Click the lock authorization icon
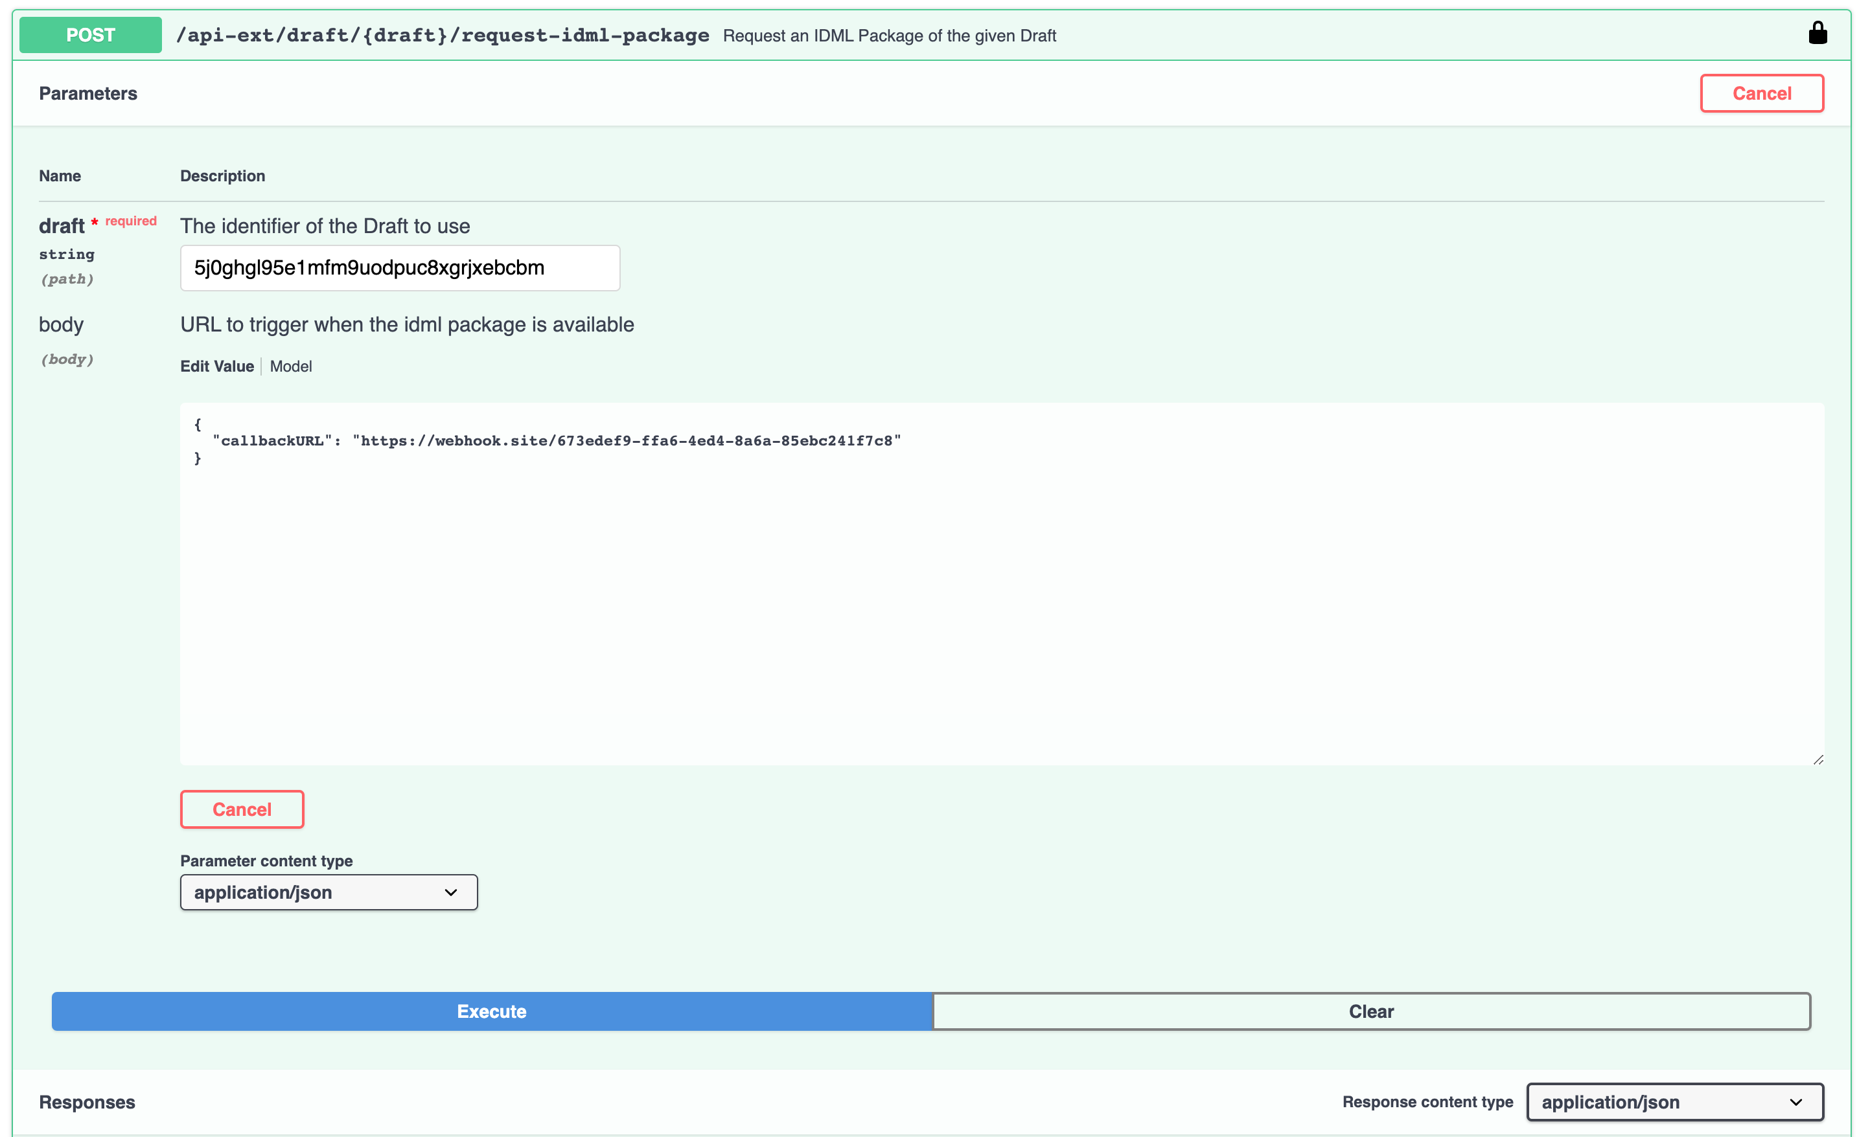The width and height of the screenshot is (1870, 1137). coord(1817,34)
